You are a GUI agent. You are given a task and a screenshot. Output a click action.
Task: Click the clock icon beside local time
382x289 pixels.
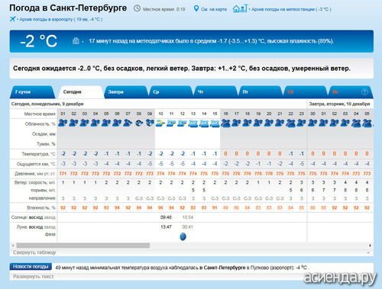(137, 8)
